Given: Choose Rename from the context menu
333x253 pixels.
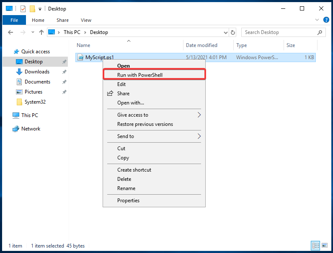Looking at the screenshot, I should coord(154,188).
